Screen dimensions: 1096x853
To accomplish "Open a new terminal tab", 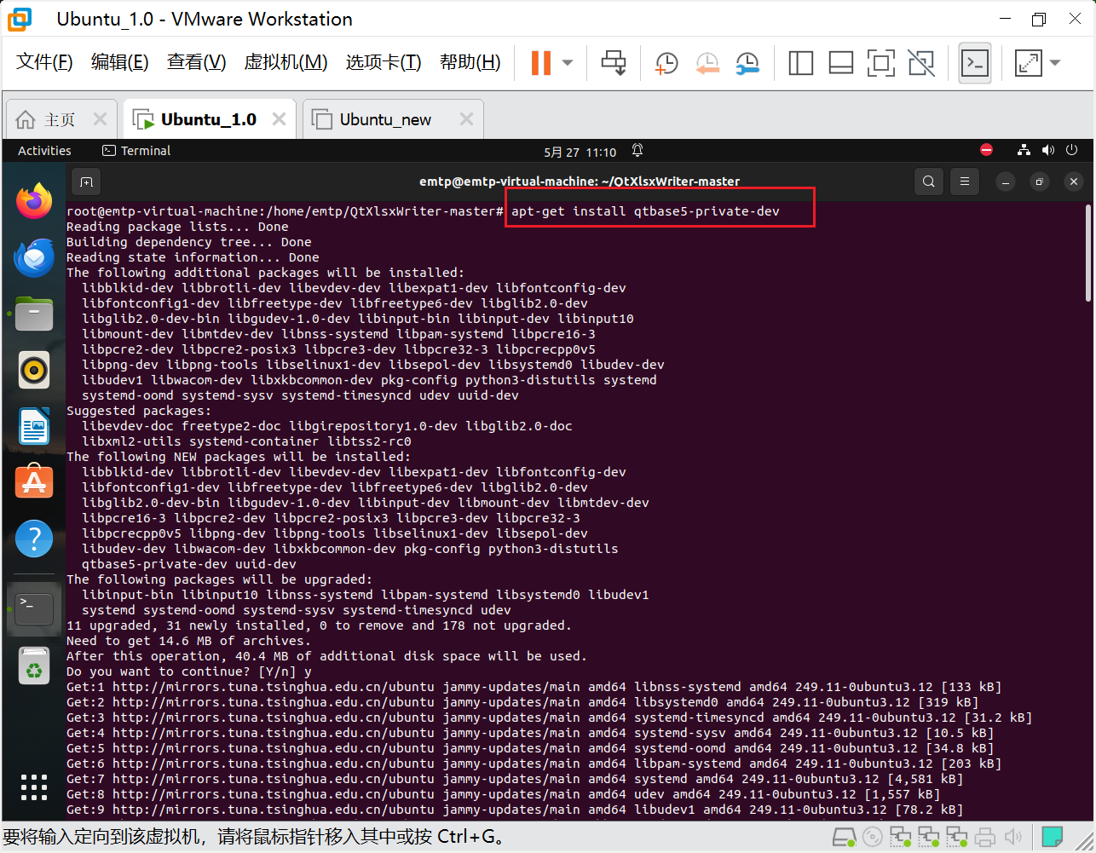I will tap(86, 182).
